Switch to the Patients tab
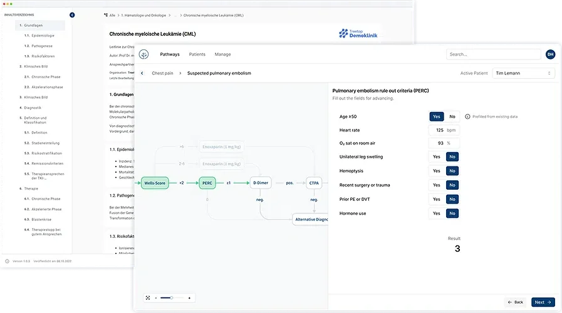Viewport: 562px width, 313px height. coord(197,54)
